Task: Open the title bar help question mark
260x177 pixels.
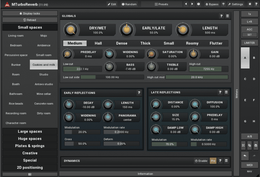Action: (x=256, y=4)
